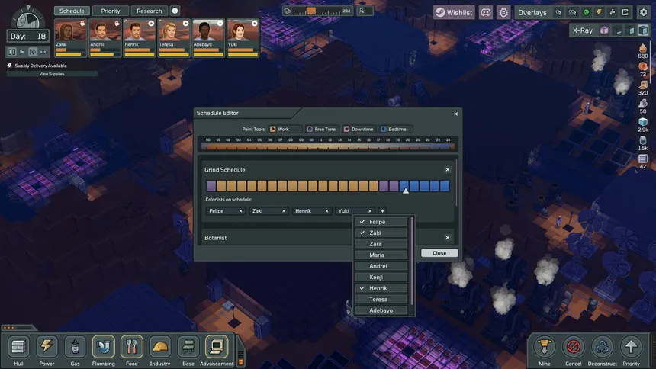Toggle the last Overlays export icon

tap(625, 12)
